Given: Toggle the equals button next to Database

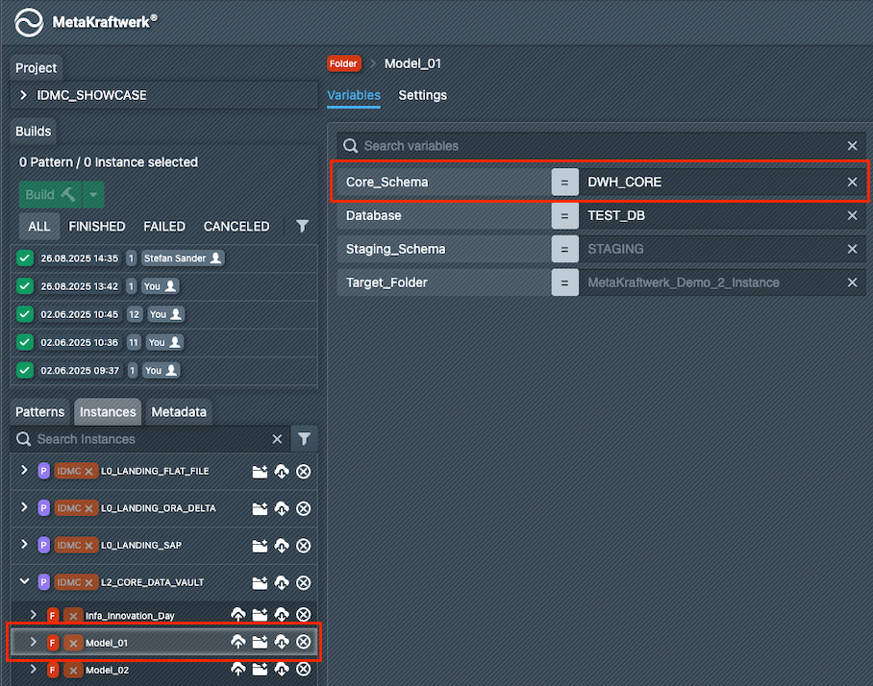Looking at the screenshot, I should 564,216.
